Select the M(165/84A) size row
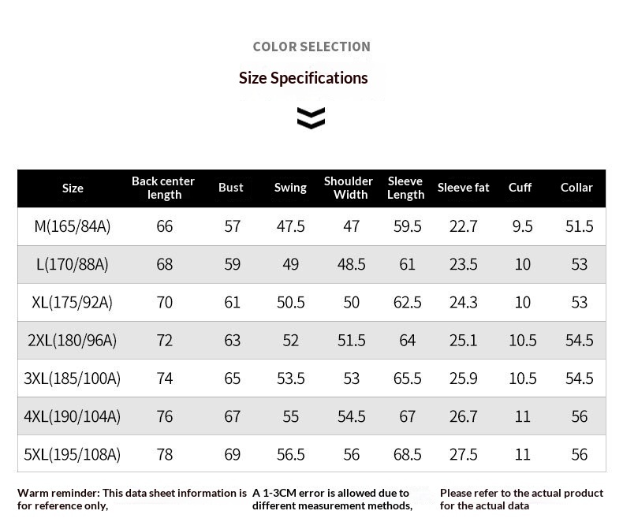623x522 pixels. (x=73, y=226)
